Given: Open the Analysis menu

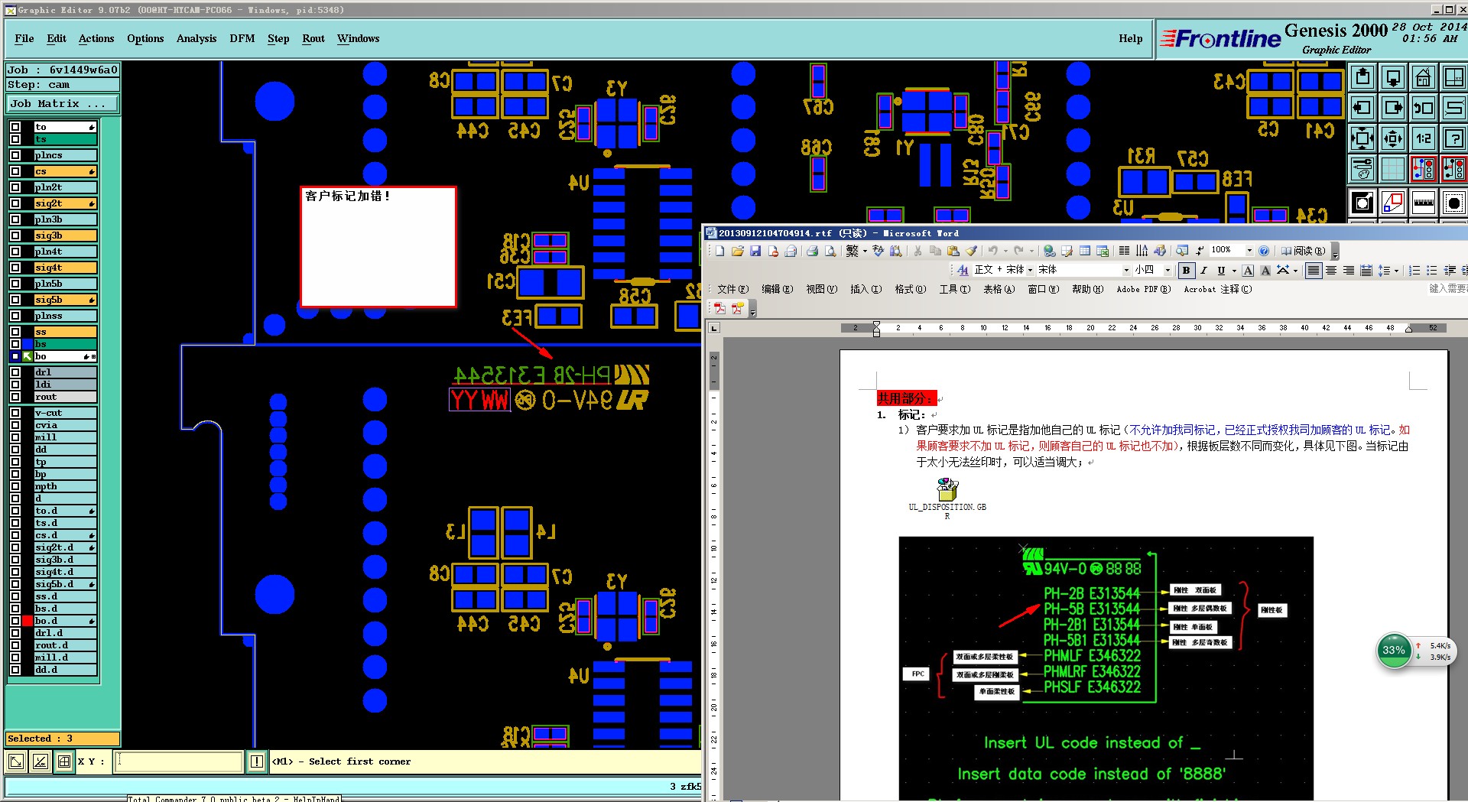Looking at the screenshot, I should coord(196,39).
